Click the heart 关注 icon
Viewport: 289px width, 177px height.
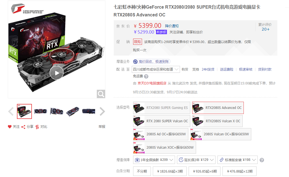click(x=10, y=127)
